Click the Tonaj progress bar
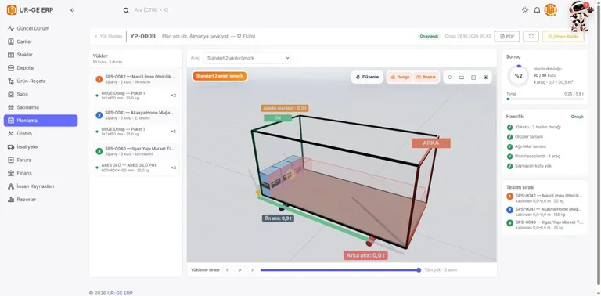Image resolution: width=601 pixels, height=296 pixels. 545,99
